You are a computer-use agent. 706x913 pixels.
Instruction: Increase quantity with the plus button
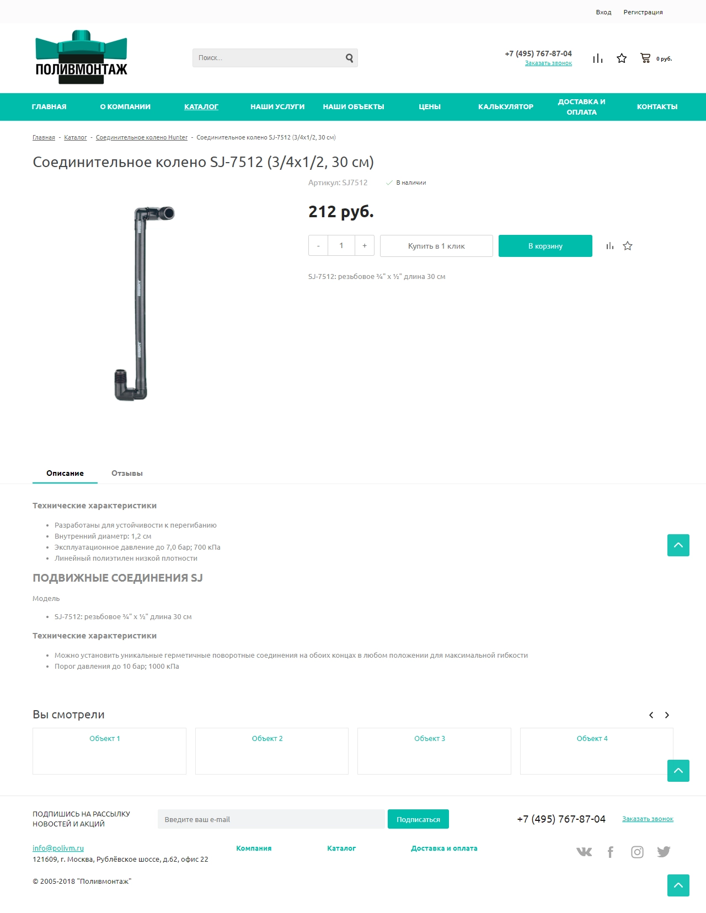pyautogui.click(x=365, y=246)
